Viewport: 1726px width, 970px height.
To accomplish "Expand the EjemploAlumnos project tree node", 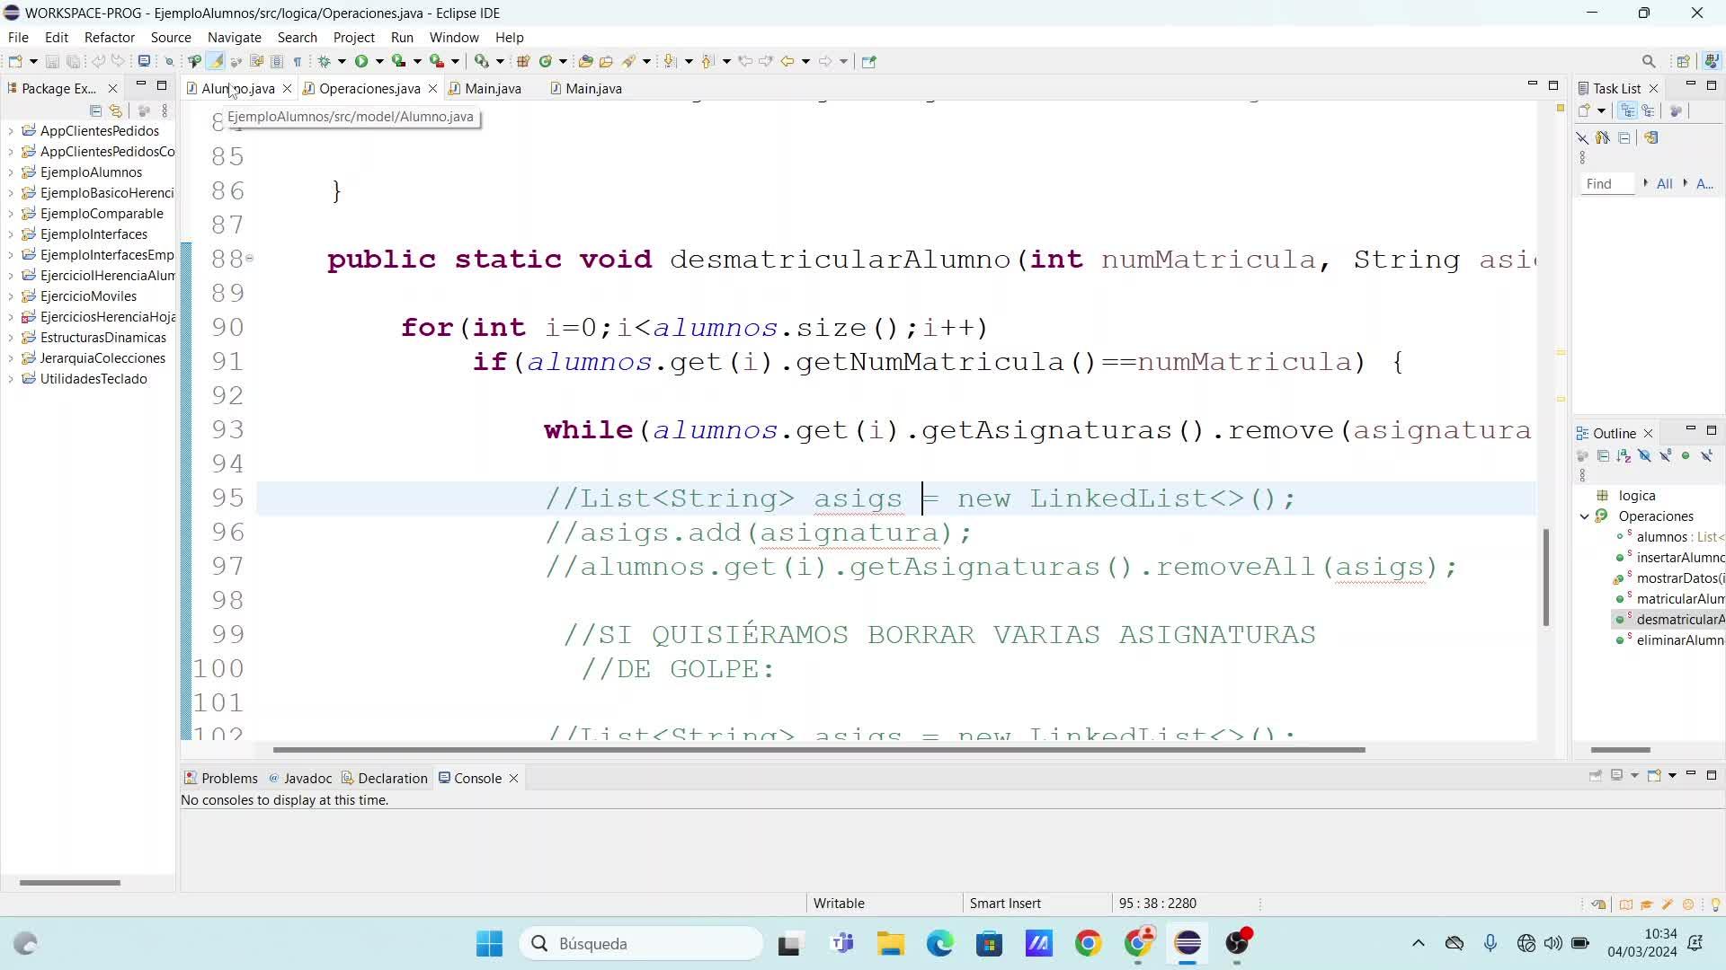I will pyautogui.click(x=11, y=172).
